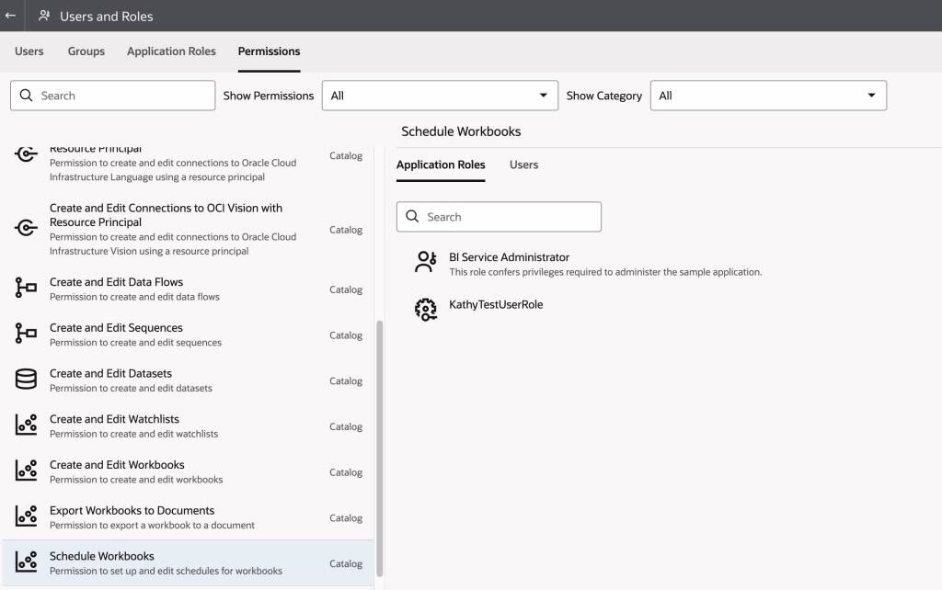Click the Export Workbooks to Documents icon
The width and height of the screenshot is (942, 590).
point(26,516)
